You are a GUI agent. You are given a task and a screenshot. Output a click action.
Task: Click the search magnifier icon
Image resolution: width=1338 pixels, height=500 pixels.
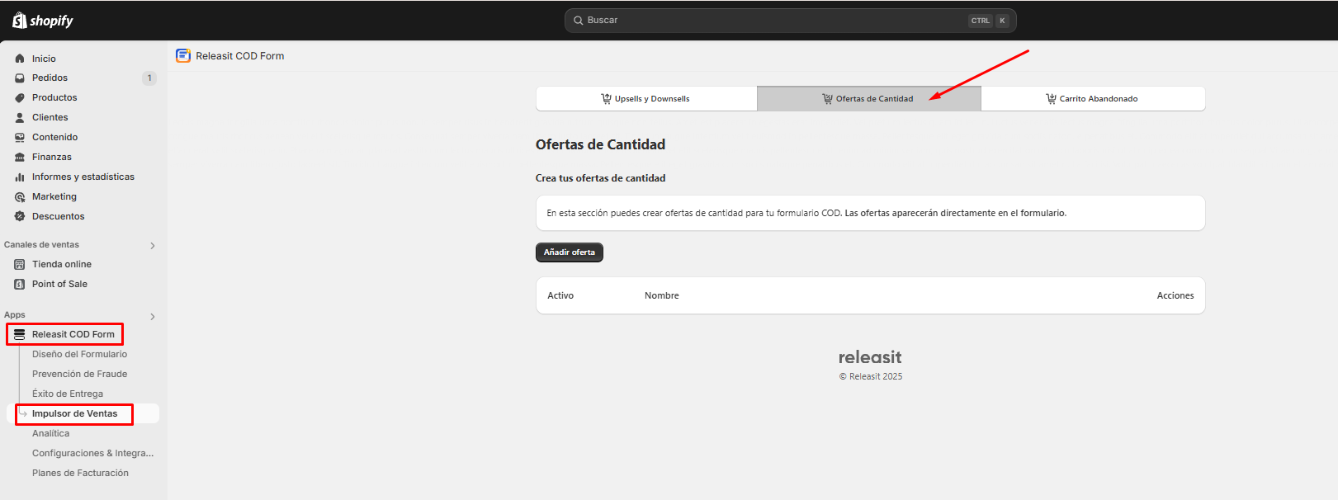click(x=579, y=21)
